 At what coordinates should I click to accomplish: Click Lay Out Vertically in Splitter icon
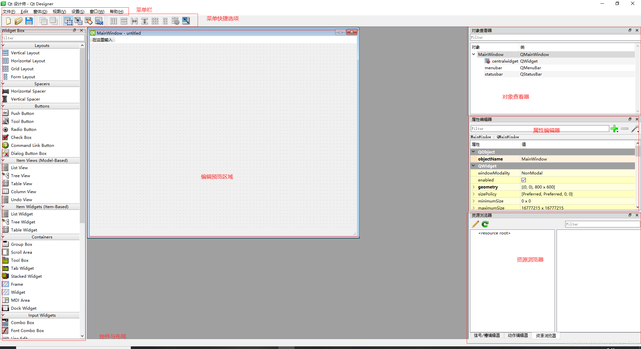[145, 21]
